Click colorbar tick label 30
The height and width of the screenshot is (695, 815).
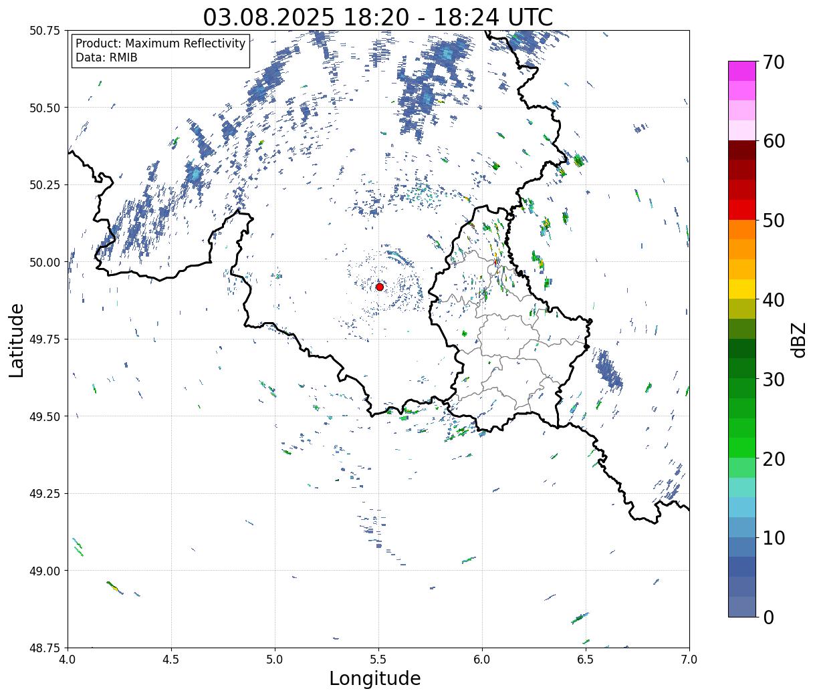[774, 380]
